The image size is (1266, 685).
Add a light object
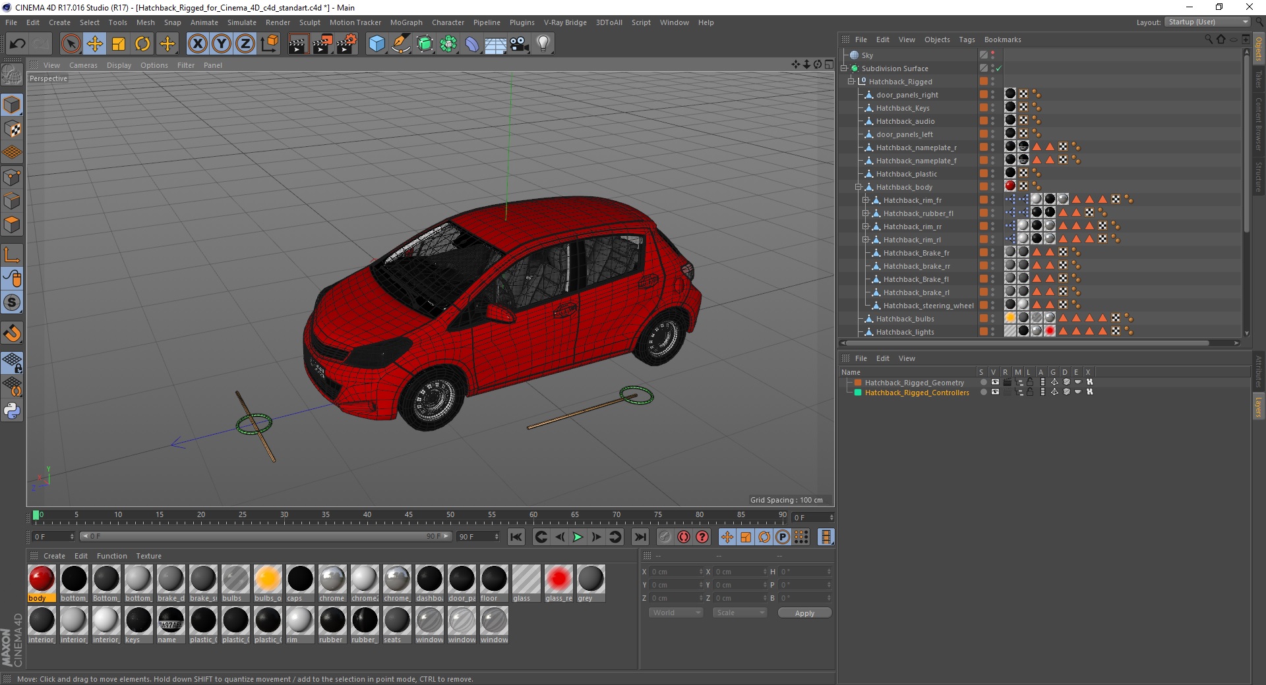click(543, 43)
